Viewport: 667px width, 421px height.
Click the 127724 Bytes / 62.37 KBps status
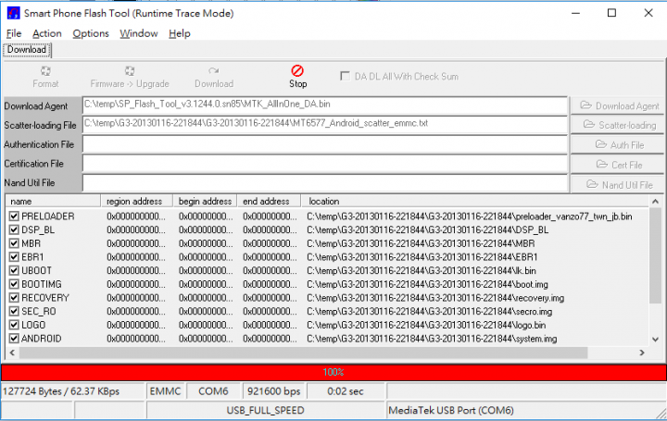click(73, 391)
